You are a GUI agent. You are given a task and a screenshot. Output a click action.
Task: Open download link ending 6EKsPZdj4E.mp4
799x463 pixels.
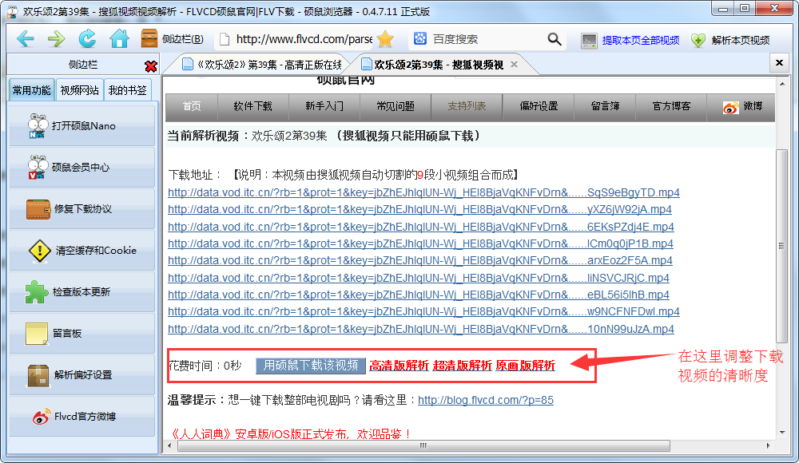(x=420, y=227)
